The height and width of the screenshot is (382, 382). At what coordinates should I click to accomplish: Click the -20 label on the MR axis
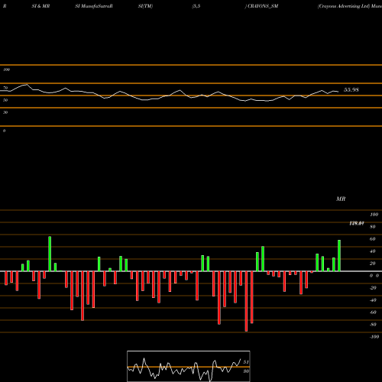(x=373, y=288)
